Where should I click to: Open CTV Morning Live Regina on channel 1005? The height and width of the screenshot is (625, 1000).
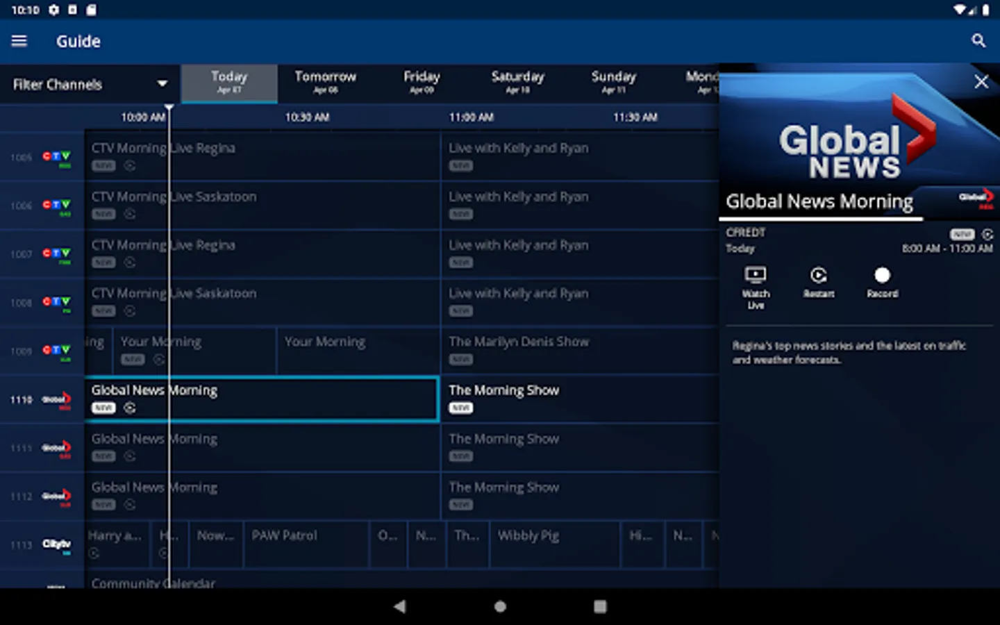262,157
